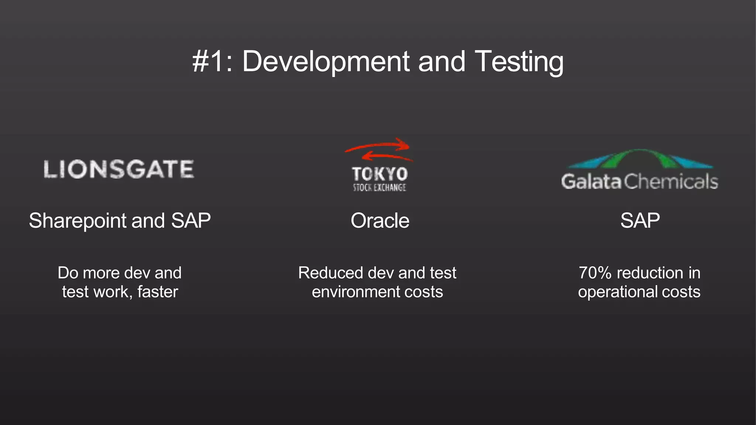Click the Lionsgate logo
This screenshot has height=425, width=756.
(119, 170)
